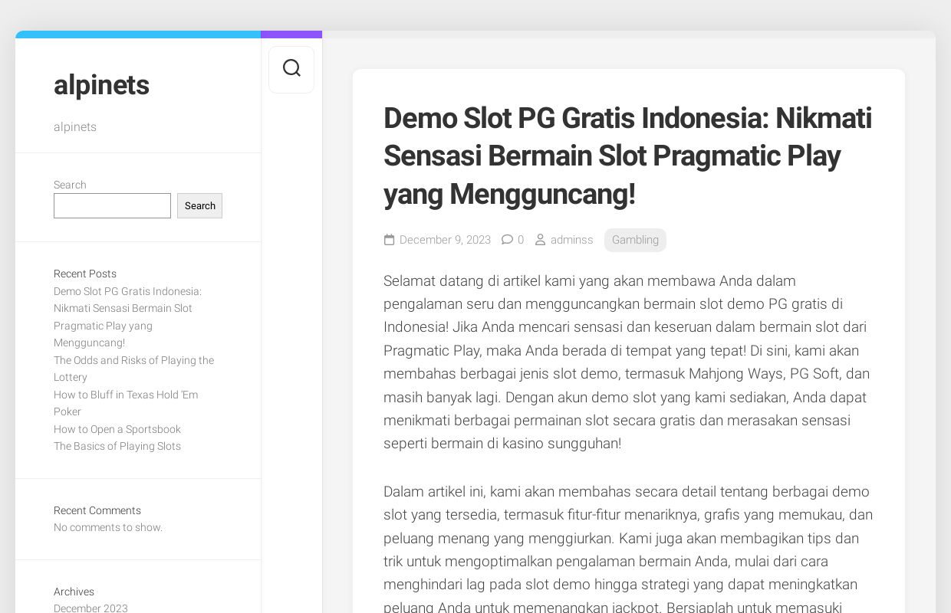Open the alpinets site title link
This screenshot has height=613, width=951.
pyautogui.click(x=101, y=85)
